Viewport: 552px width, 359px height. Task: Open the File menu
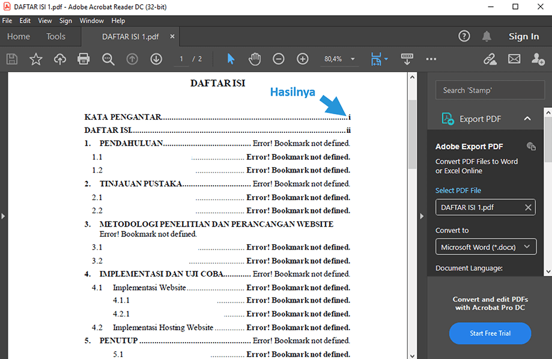7,21
